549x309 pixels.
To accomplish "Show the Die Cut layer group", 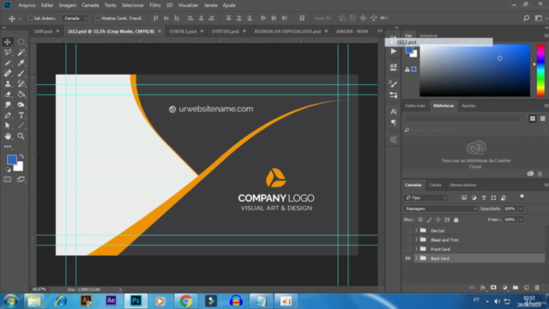I will pyautogui.click(x=407, y=231).
